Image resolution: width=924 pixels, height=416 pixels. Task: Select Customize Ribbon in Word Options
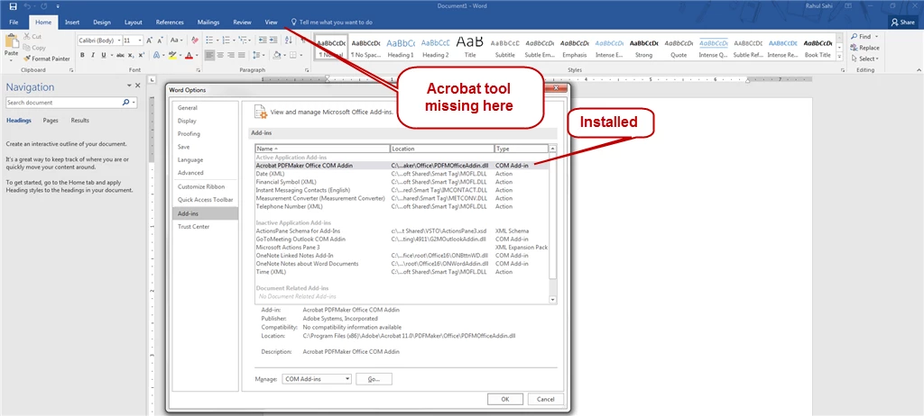(201, 186)
